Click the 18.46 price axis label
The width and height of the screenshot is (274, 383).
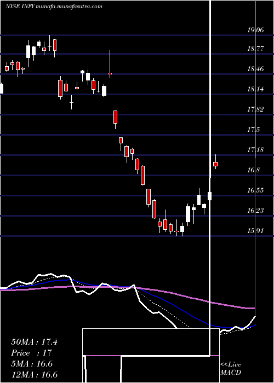coord(255,69)
